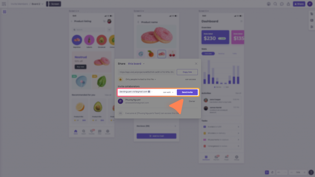The width and height of the screenshot is (315, 177).
Task: Open the help question mark button
Action: coord(311,172)
